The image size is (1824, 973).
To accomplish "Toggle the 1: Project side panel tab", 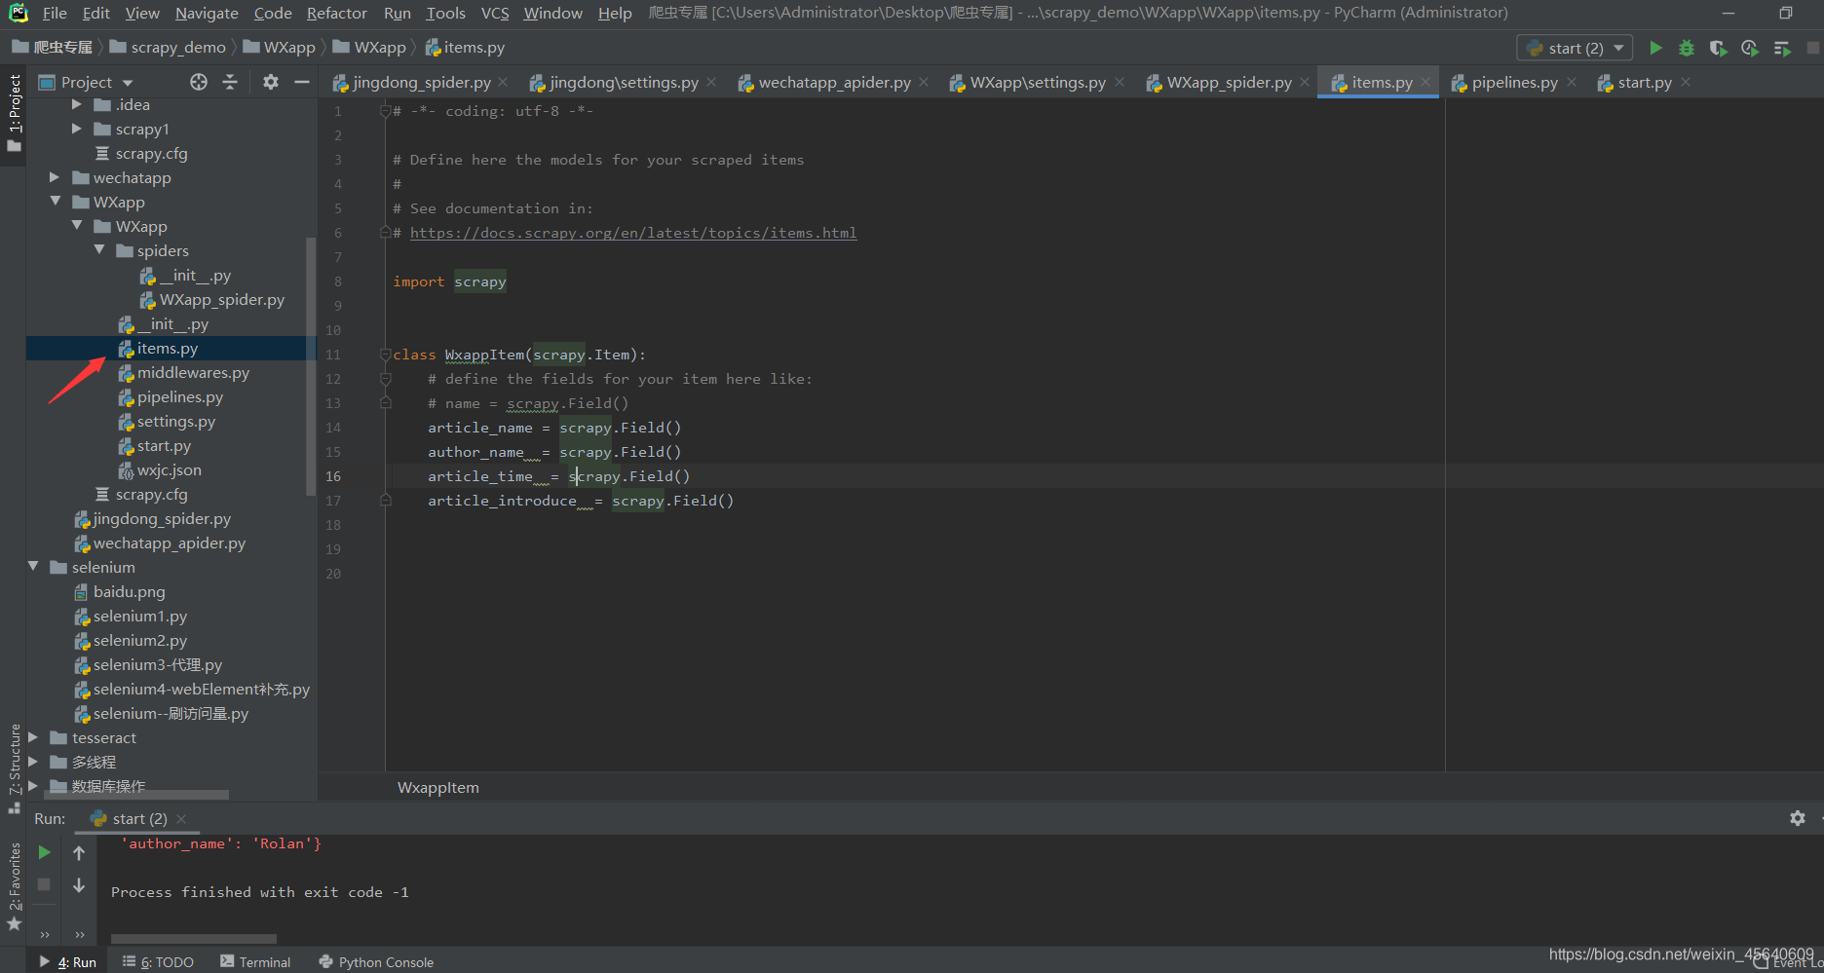I will click(x=14, y=112).
